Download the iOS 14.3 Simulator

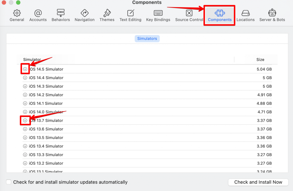(x=25, y=86)
